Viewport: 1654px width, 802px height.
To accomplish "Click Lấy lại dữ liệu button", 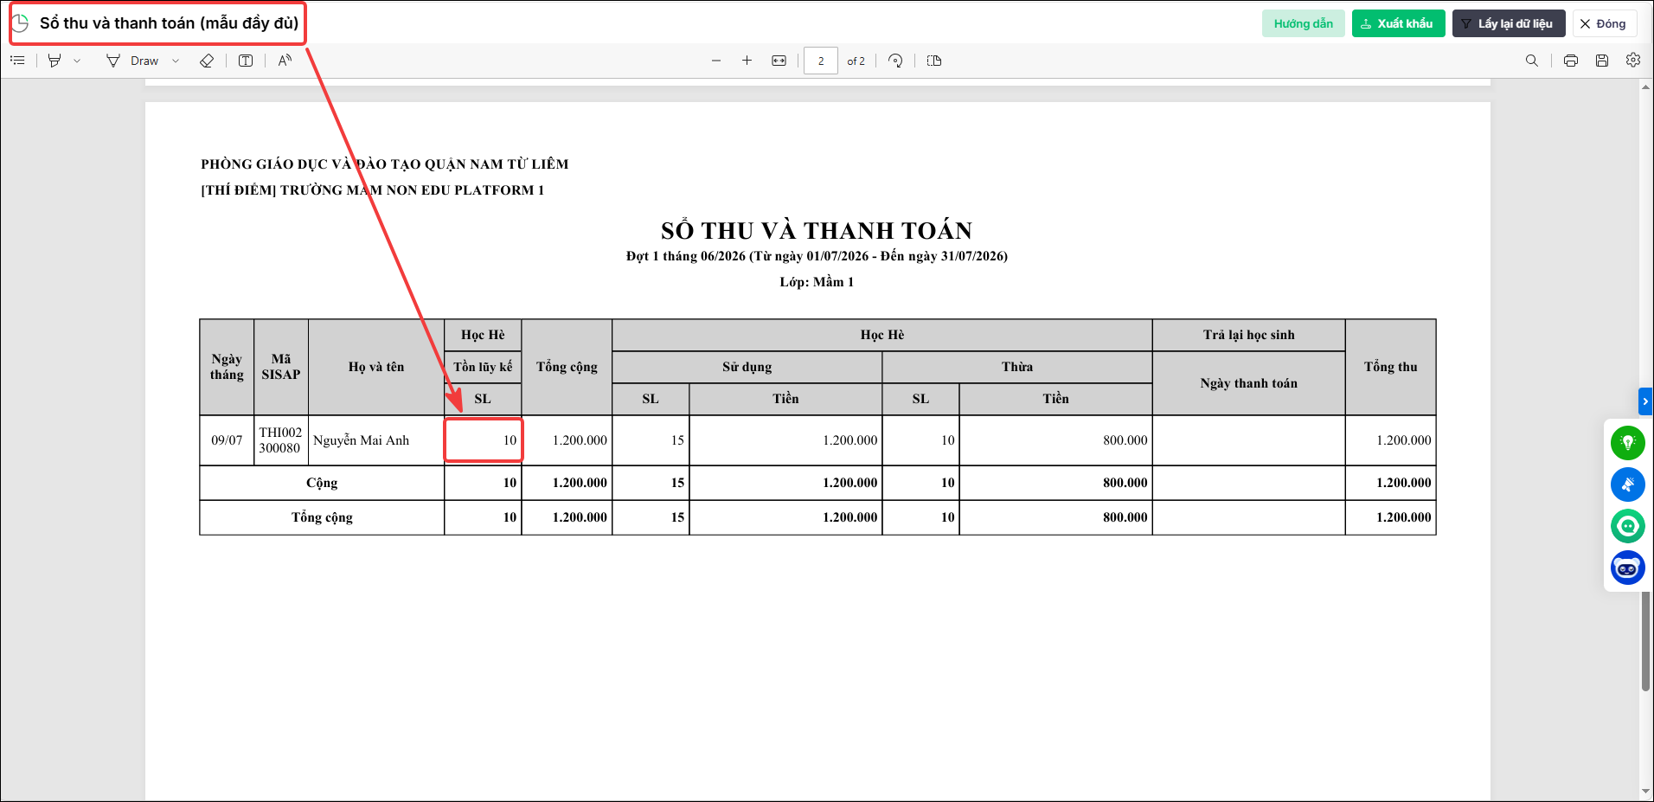I will click(x=1509, y=23).
